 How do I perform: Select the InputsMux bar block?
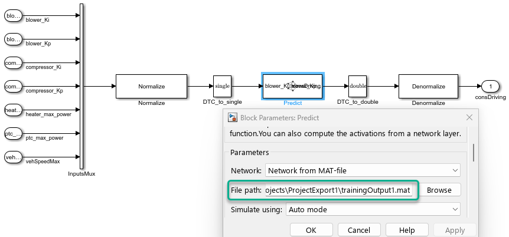click(x=81, y=86)
